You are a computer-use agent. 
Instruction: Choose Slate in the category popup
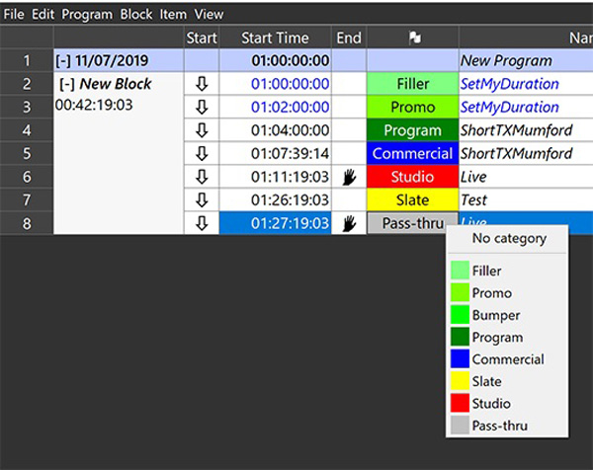pos(507,381)
